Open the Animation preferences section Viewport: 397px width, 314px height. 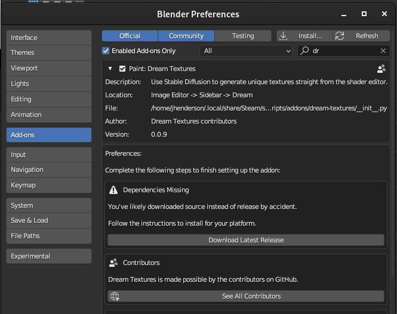tap(49, 115)
